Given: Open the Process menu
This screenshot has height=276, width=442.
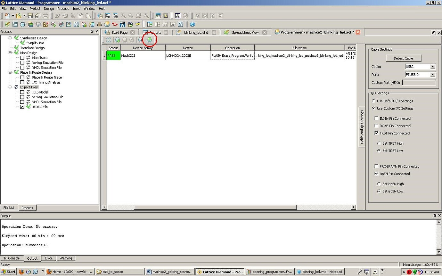Looking at the screenshot, I should point(63,9).
